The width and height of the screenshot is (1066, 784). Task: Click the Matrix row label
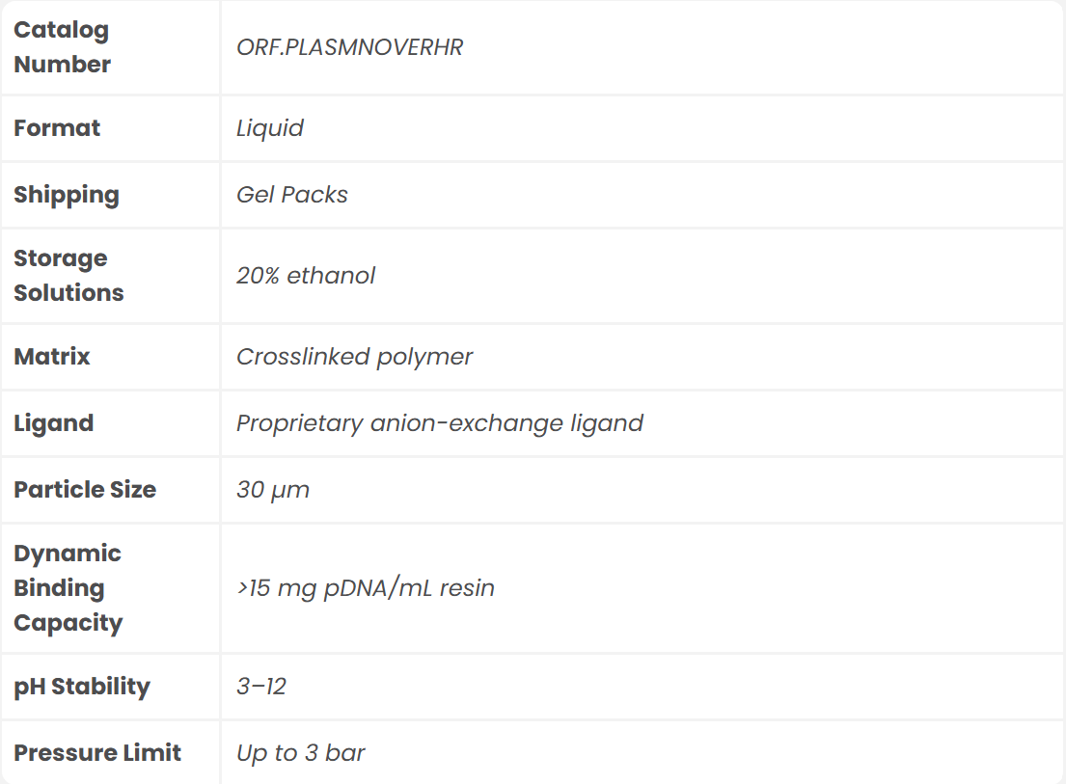[52, 357]
